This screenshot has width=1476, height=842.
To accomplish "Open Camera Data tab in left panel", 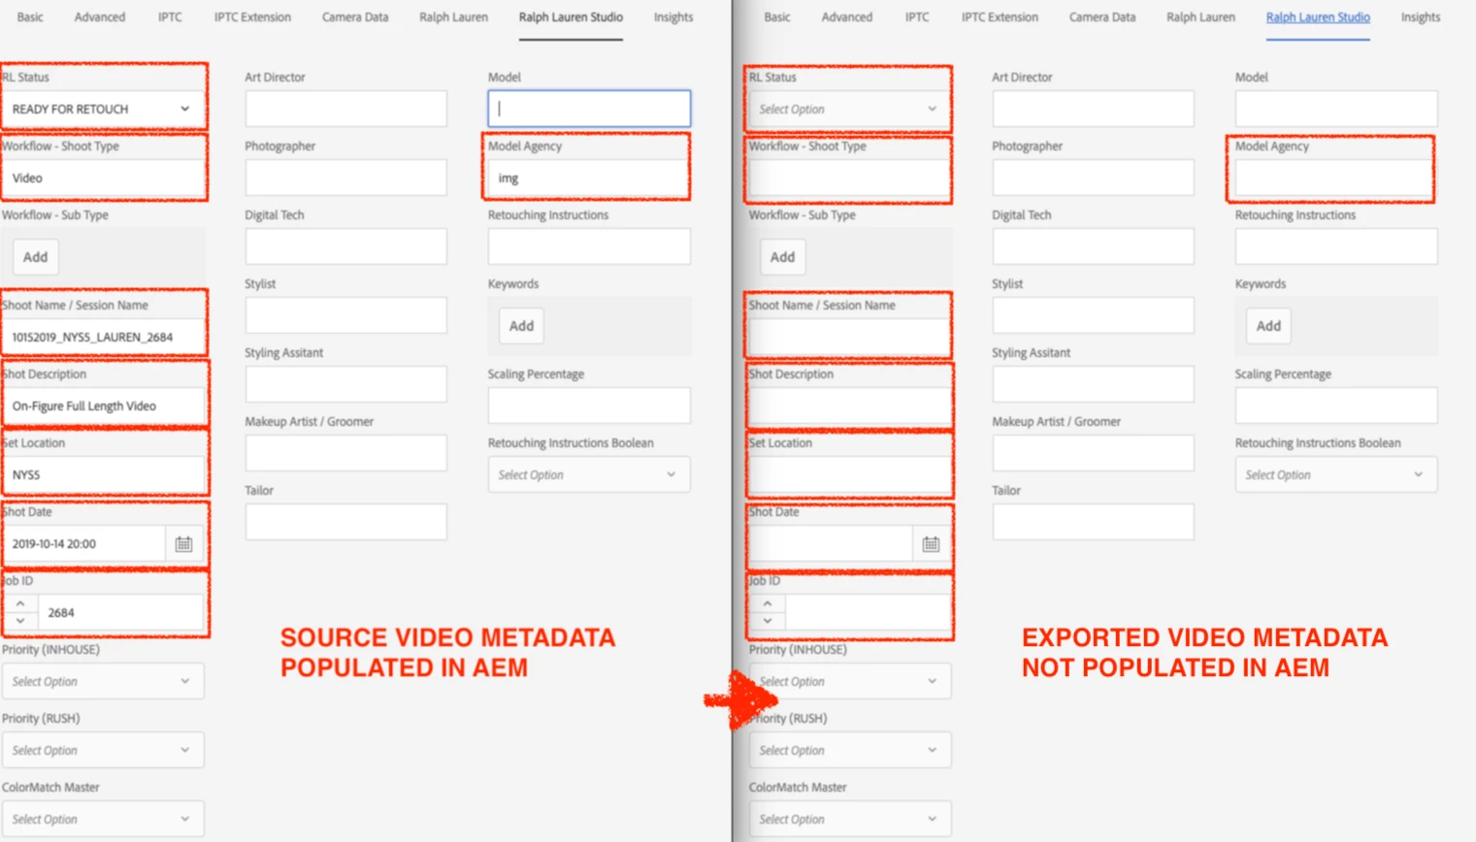I will click(x=355, y=17).
